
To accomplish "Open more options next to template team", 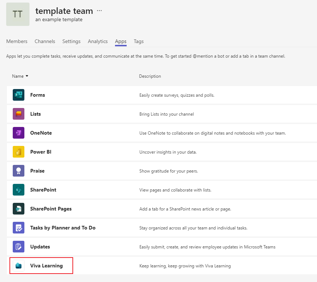I will pyautogui.click(x=99, y=11).
